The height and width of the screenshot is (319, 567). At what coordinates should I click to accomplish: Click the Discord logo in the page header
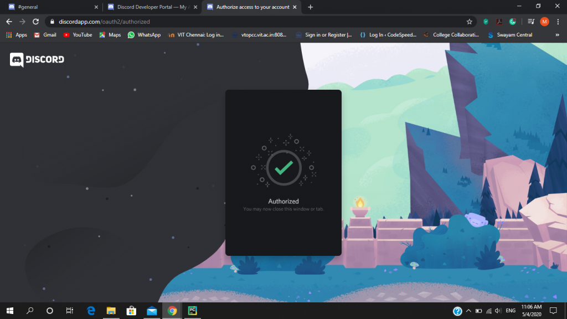click(37, 60)
